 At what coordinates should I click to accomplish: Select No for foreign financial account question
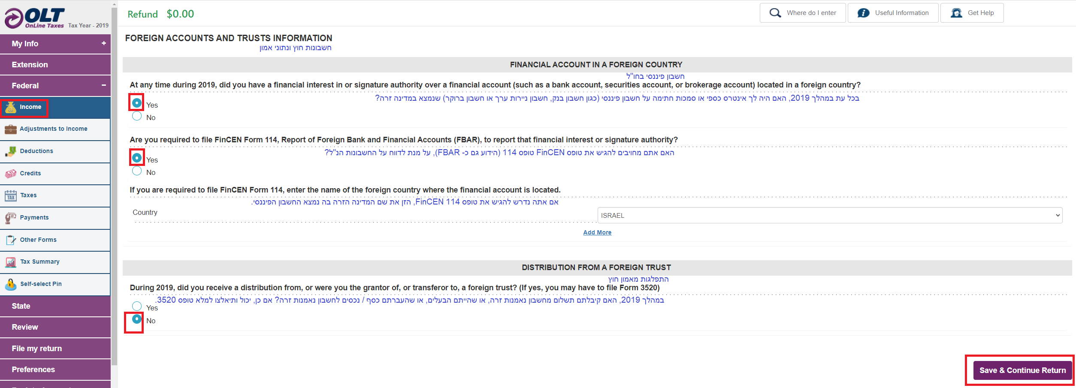[137, 116]
